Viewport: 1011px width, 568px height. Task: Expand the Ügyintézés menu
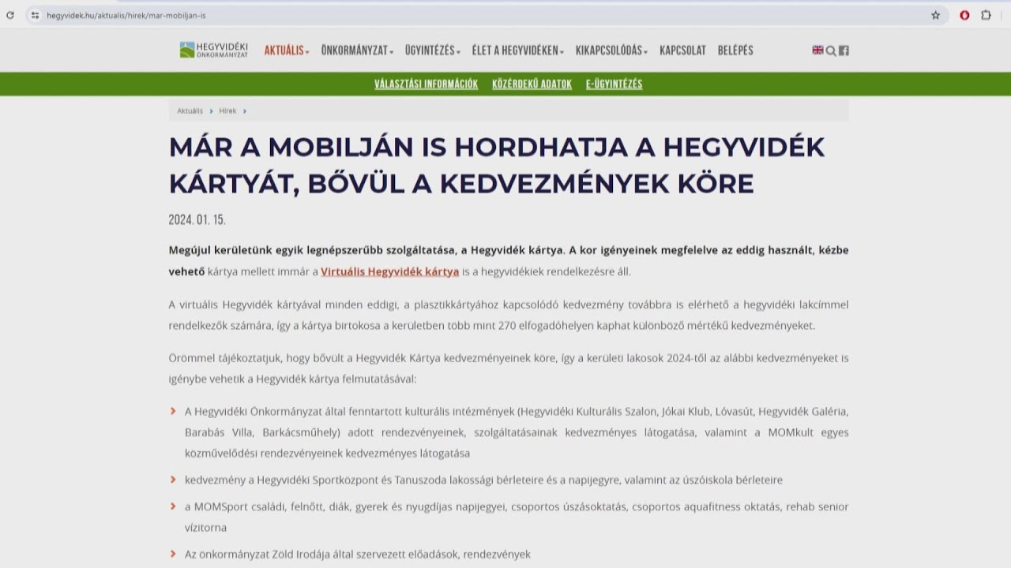pyautogui.click(x=433, y=50)
